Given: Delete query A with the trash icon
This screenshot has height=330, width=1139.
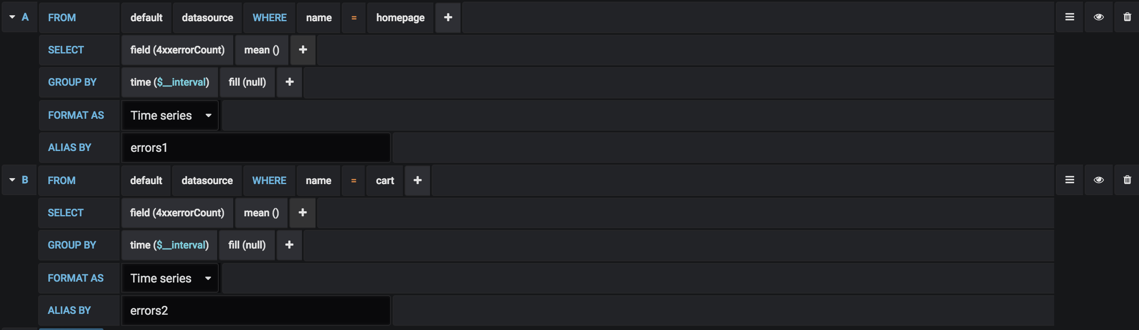Looking at the screenshot, I should 1127,17.
